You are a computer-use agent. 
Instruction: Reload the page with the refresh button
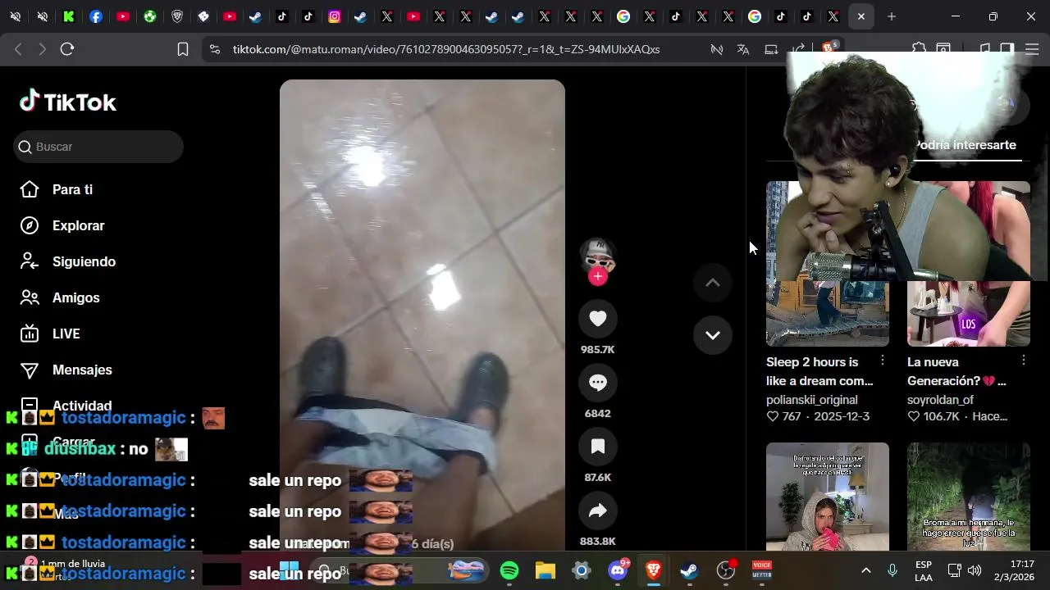coord(67,49)
